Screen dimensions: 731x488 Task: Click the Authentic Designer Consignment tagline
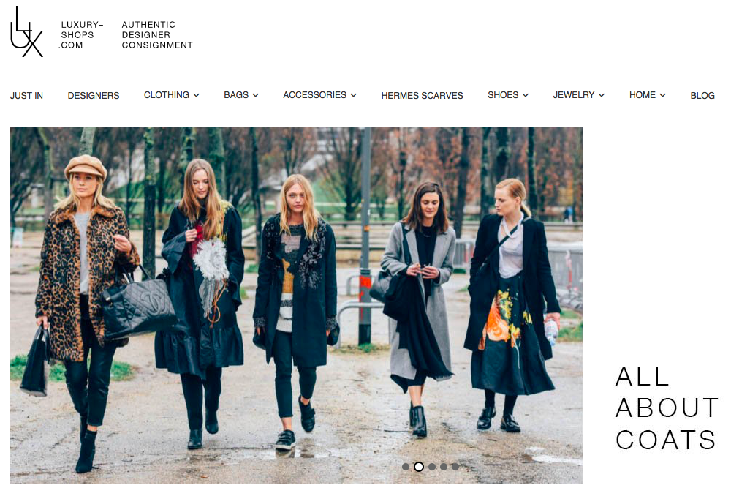pyautogui.click(x=157, y=35)
